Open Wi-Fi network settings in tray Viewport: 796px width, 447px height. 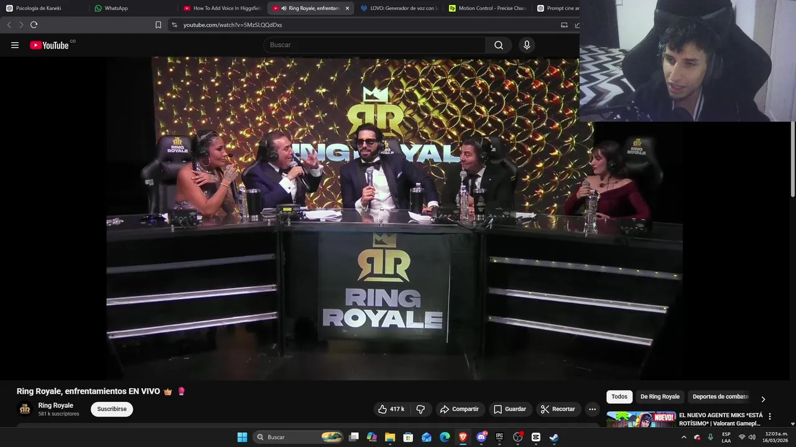(742, 437)
